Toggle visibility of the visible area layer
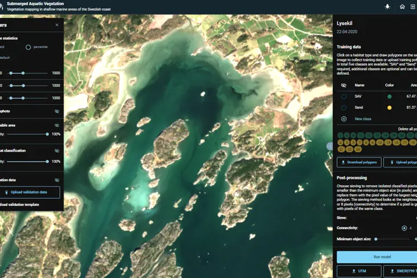Viewport: 417px width, 278px height. (x=57, y=125)
